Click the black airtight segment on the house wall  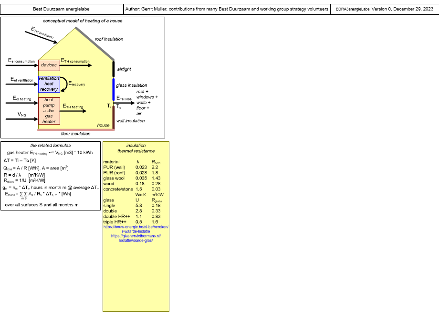[114, 69]
